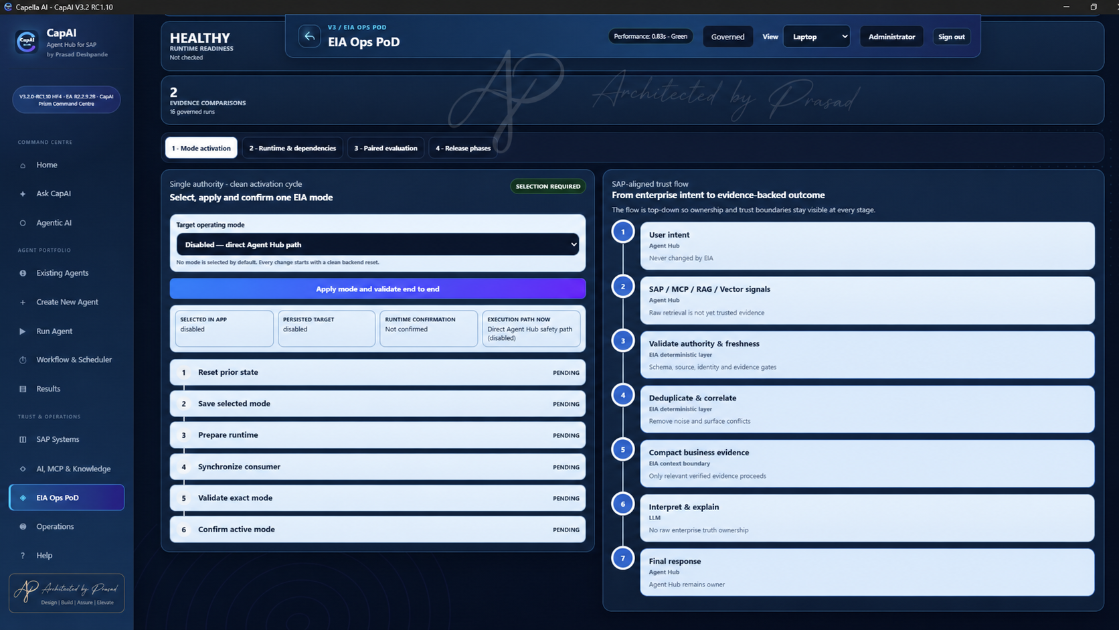
Task: Click the Results list icon
Action: [x=23, y=389]
